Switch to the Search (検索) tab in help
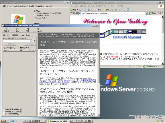Image resolution: width=165 pixels, height=123 pixels. [15, 35]
